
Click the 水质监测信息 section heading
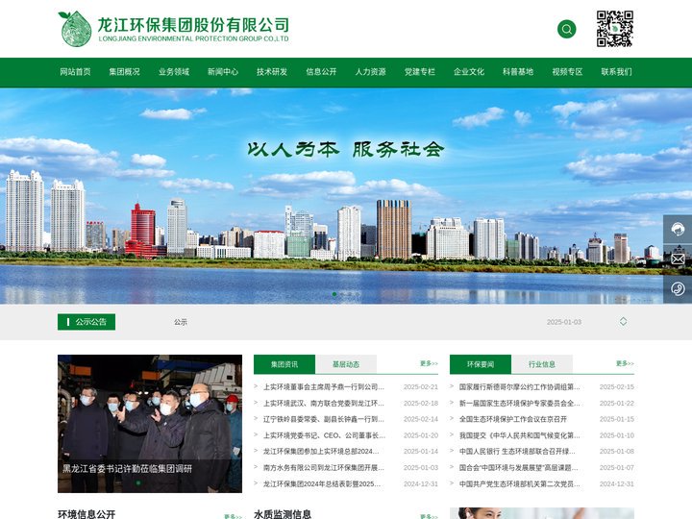point(283,514)
